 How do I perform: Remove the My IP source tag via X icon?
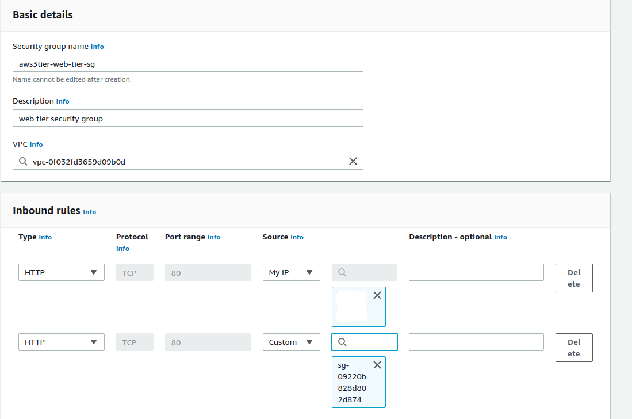[377, 295]
